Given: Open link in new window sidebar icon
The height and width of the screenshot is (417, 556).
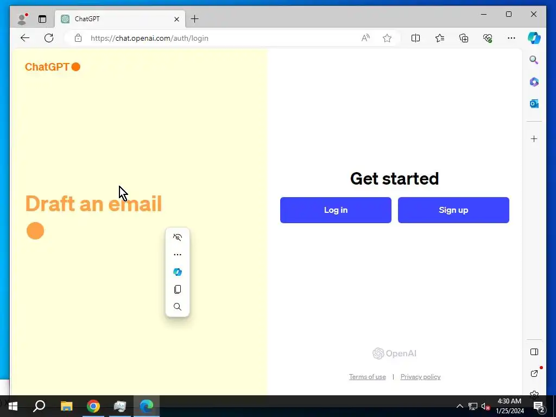Looking at the screenshot, I should 534,374.
